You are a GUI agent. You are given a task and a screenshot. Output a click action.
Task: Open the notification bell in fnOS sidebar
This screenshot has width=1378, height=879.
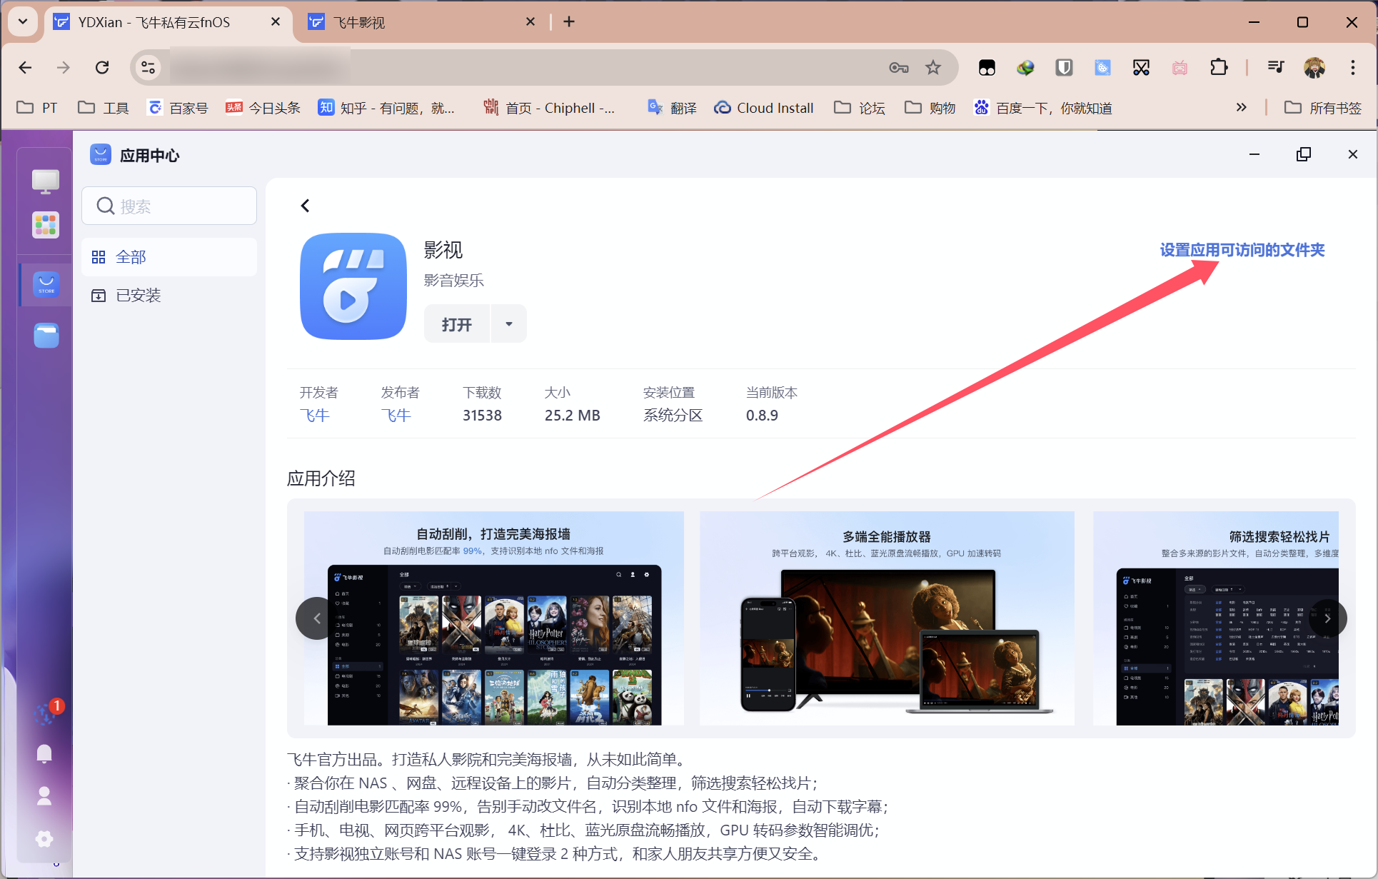point(44,753)
